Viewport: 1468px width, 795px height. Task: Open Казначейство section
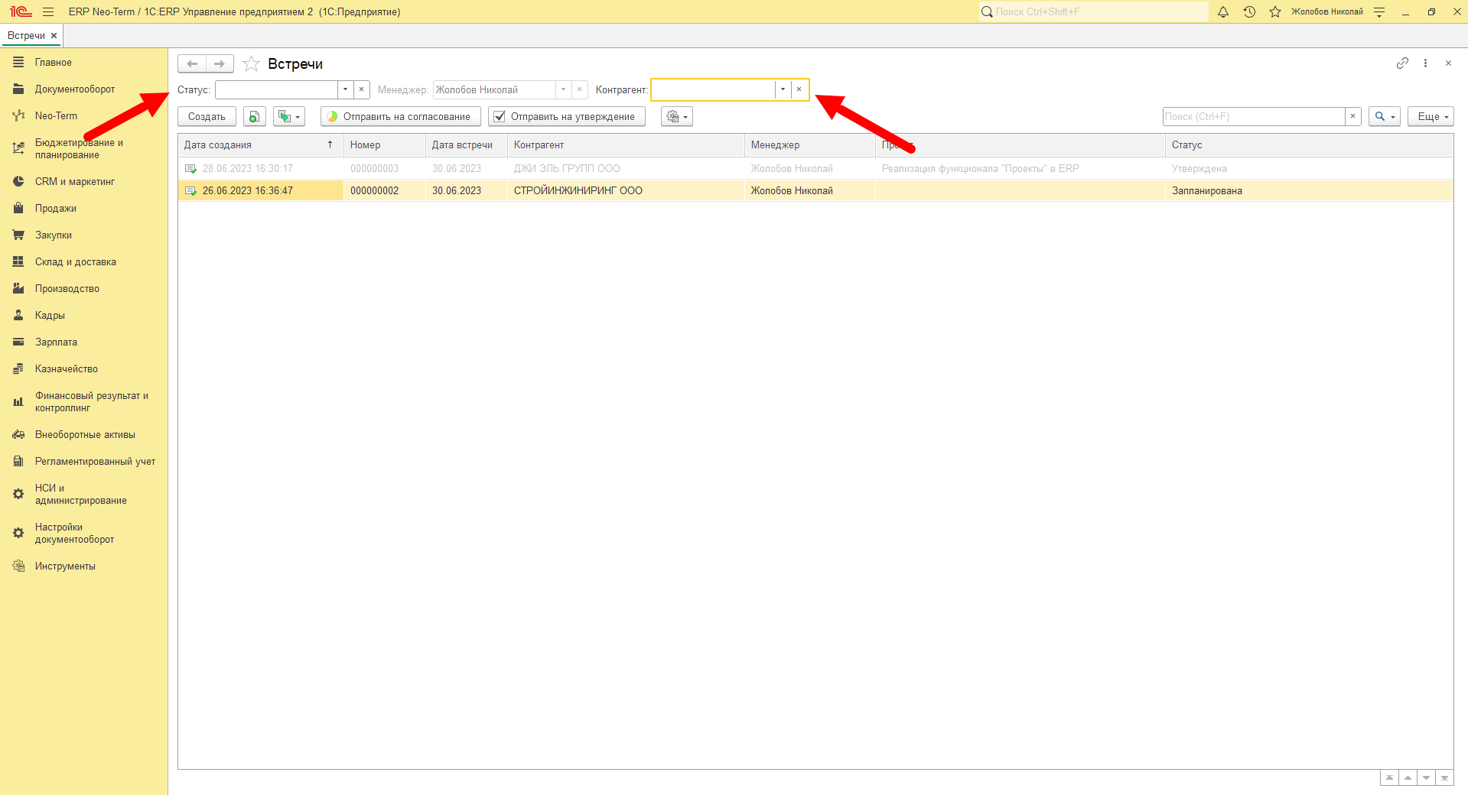pos(67,369)
